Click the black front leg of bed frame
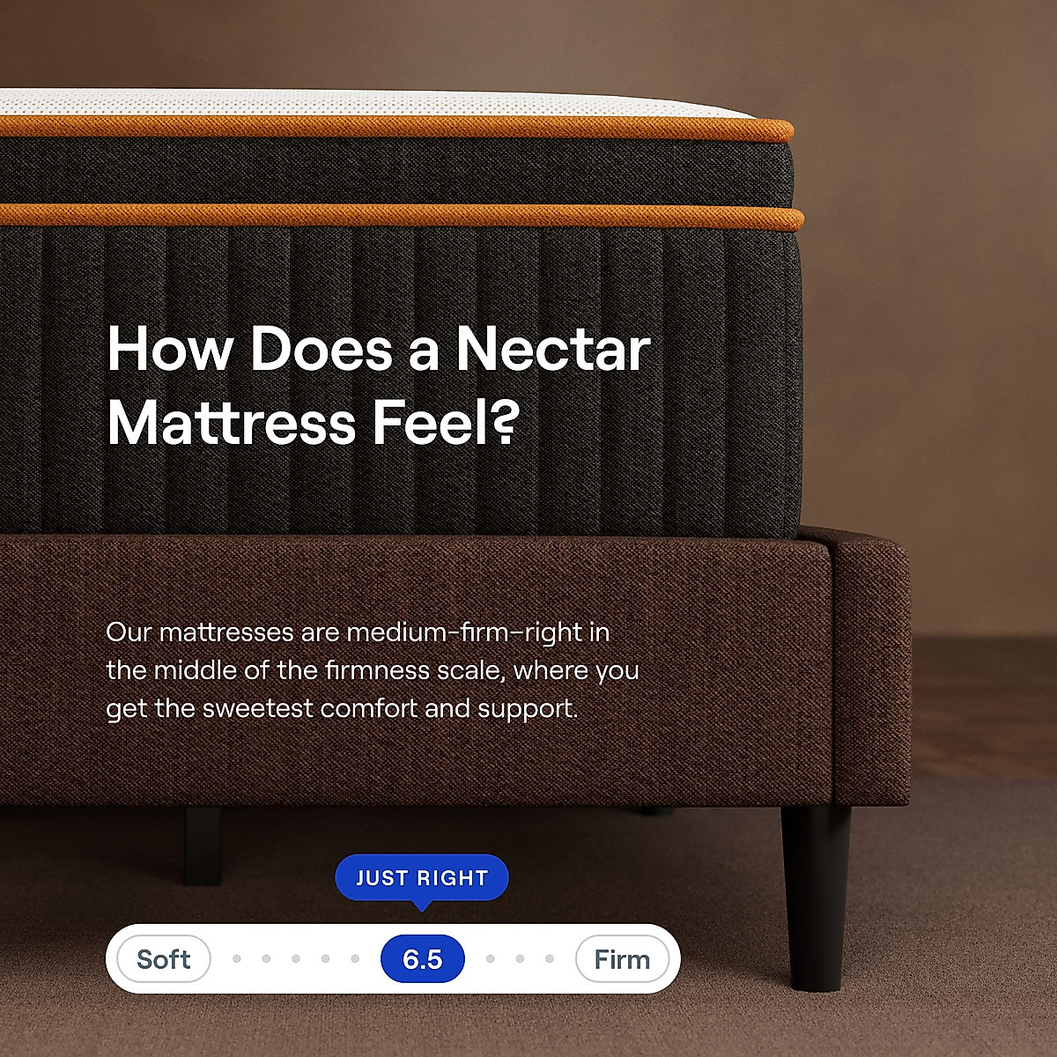This screenshot has height=1057, width=1057. tap(816, 897)
